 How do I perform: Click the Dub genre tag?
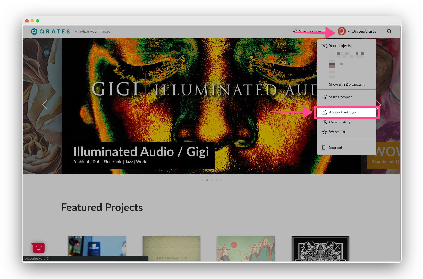[96, 162]
